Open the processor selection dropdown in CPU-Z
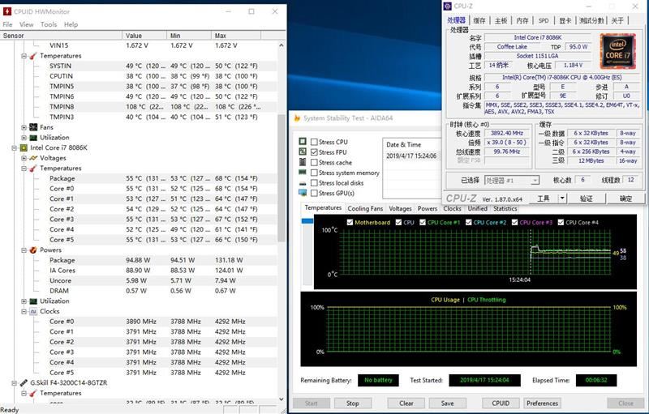Screen dimensions: 649x414 (x=535, y=181)
